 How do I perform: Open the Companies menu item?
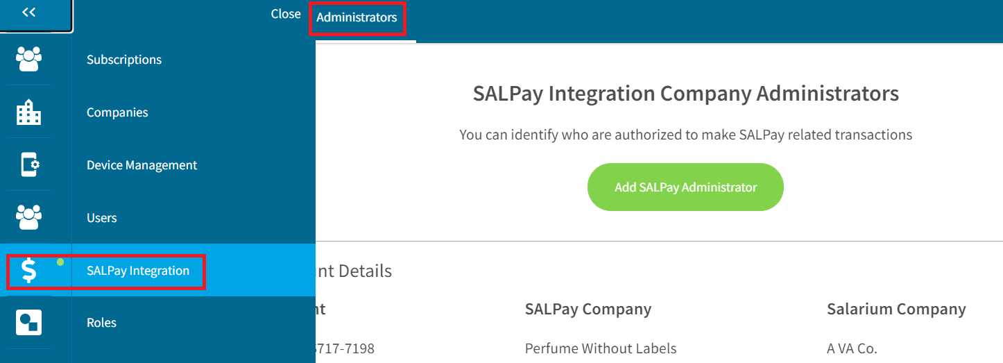[117, 112]
